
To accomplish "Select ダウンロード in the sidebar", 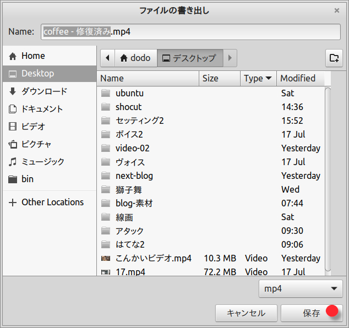I will coord(44,91).
